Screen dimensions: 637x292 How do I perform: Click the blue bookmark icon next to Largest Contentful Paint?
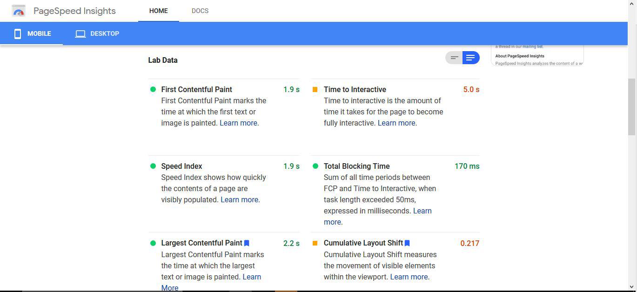pos(247,243)
